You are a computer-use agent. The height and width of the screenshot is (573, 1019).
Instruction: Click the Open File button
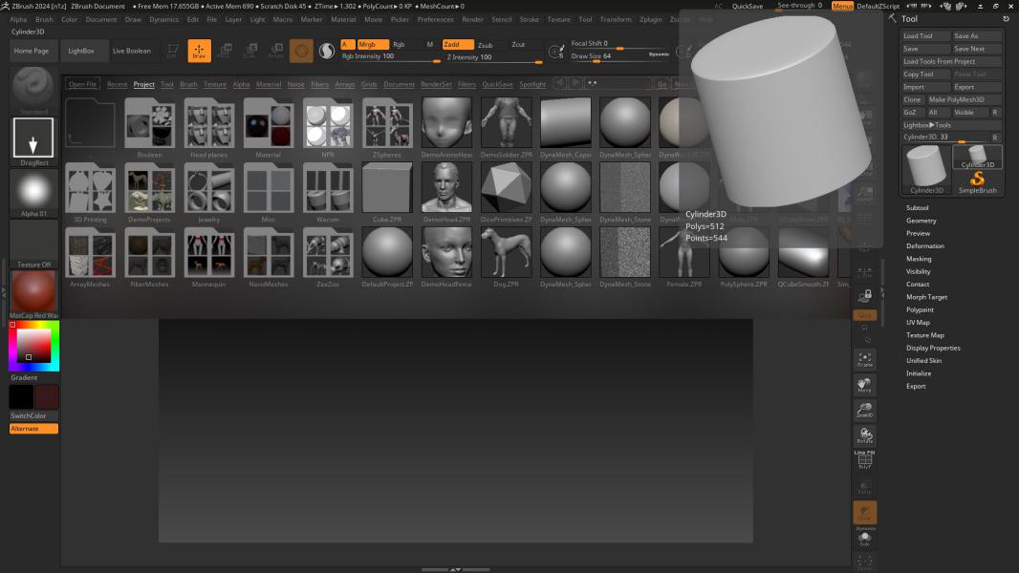point(82,84)
